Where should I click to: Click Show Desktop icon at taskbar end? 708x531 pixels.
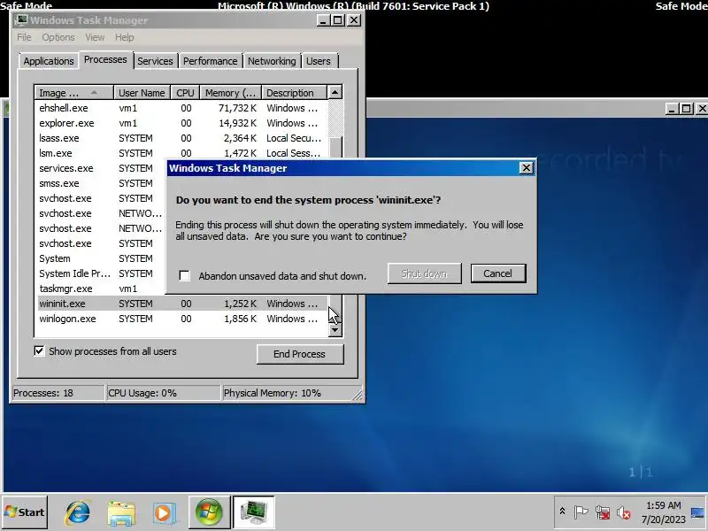click(697, 512)
